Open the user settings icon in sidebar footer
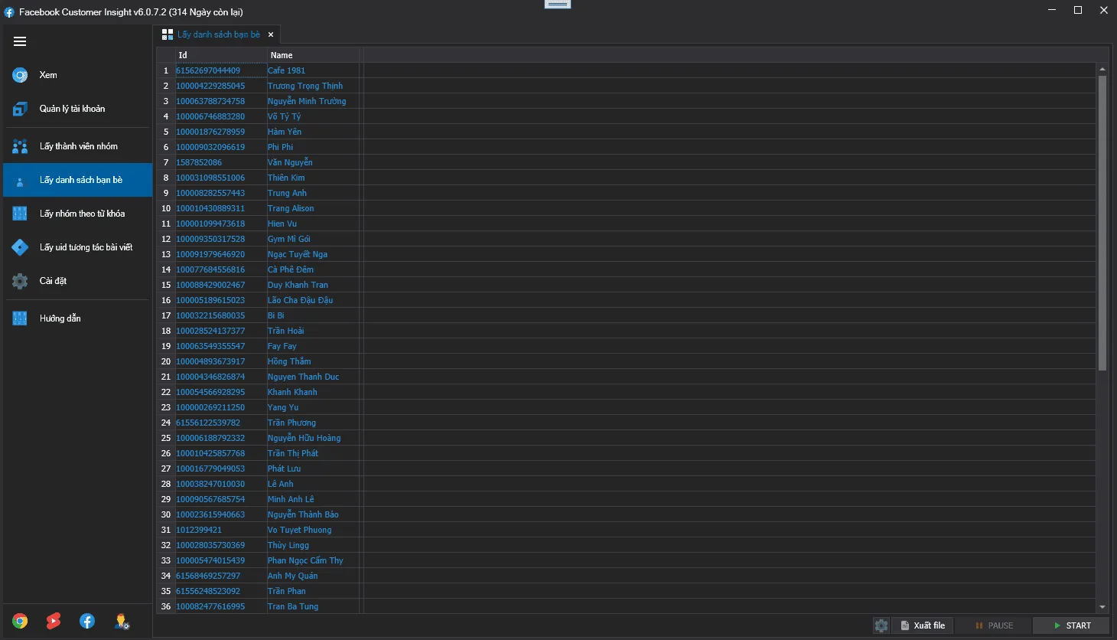 122,621
